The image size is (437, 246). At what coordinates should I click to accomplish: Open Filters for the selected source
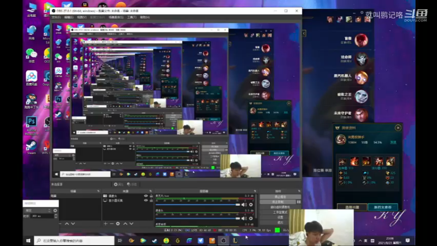[132, 184]
